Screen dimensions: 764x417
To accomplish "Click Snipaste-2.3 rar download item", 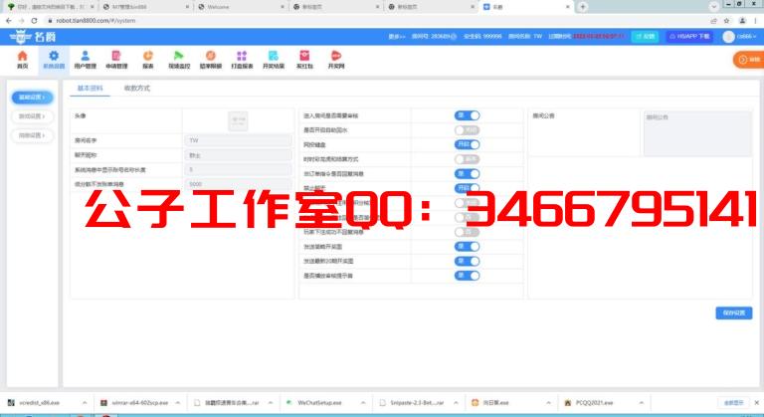I will 419,403.
